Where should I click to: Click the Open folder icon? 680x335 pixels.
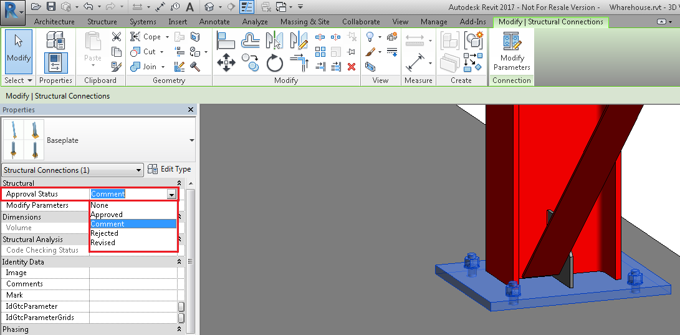pos(36,6)
